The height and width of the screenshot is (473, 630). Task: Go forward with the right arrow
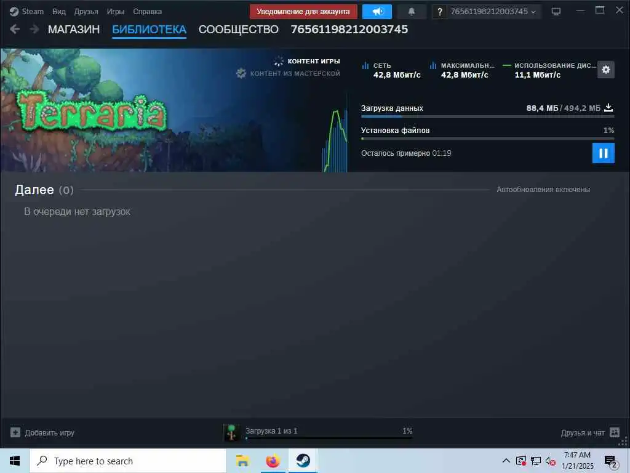tap(34, 30)
